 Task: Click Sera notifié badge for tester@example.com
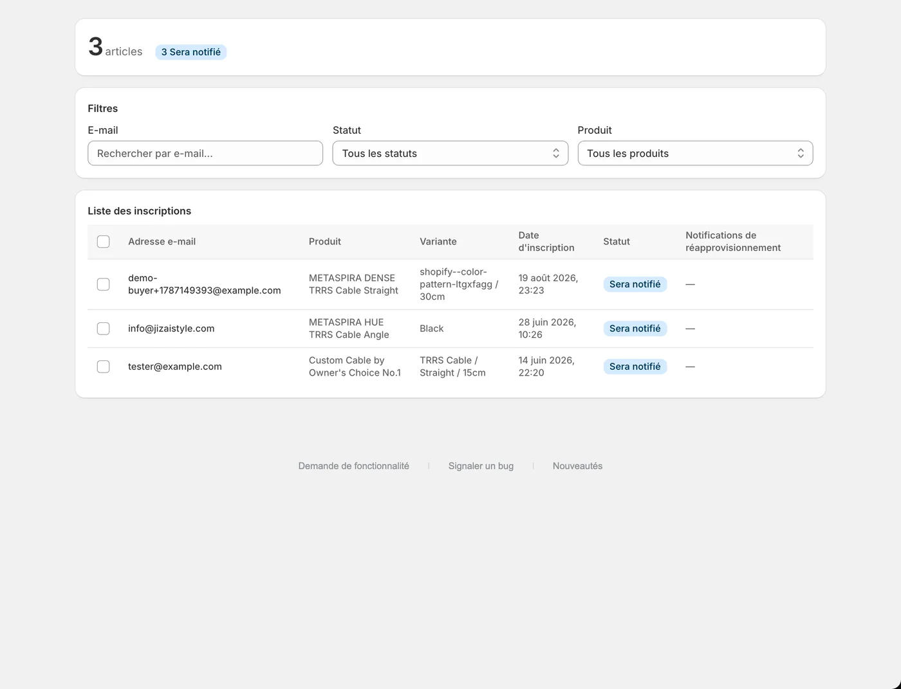coord(635,367)
